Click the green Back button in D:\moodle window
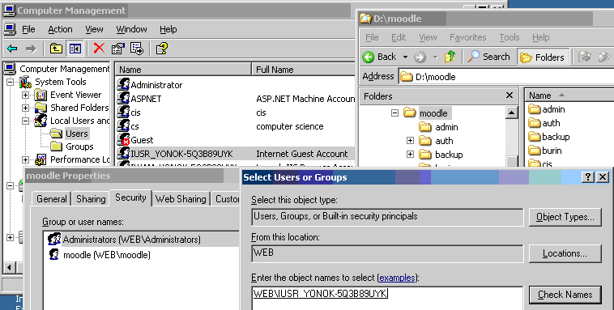Viewport: 614px width, 310px height. (379, 57)
